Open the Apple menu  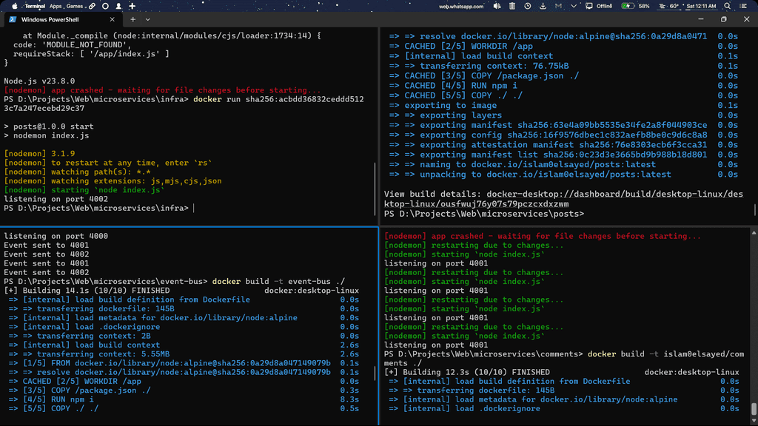[x=15, y=6]
